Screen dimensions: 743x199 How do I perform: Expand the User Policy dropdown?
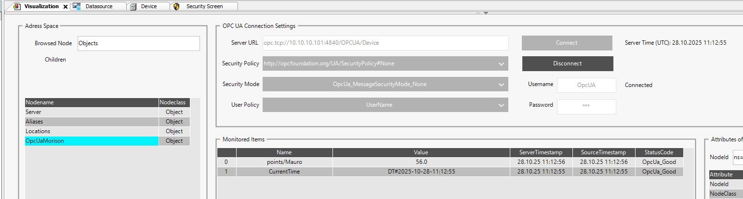(501, 105)
